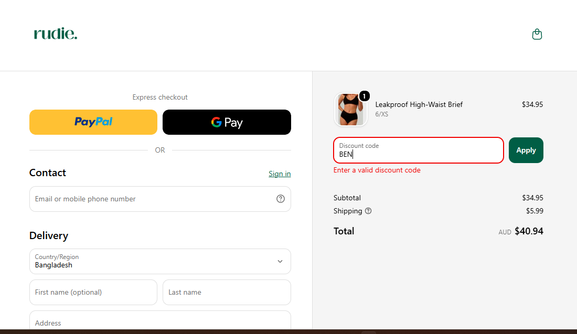
Task: Click the item quantity badge
Action: coord(364,96)
